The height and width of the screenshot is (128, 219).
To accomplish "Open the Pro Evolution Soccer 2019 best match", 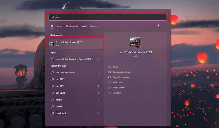I will click(x=76, y=44).
